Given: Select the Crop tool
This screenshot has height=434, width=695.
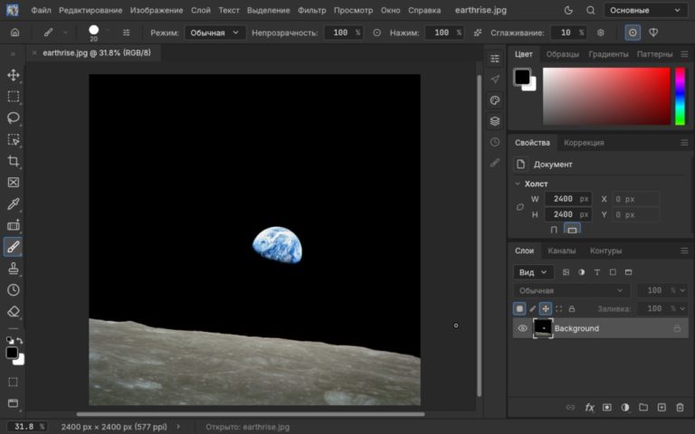Looking at the screenshot, I should click(x=14, y=161).
